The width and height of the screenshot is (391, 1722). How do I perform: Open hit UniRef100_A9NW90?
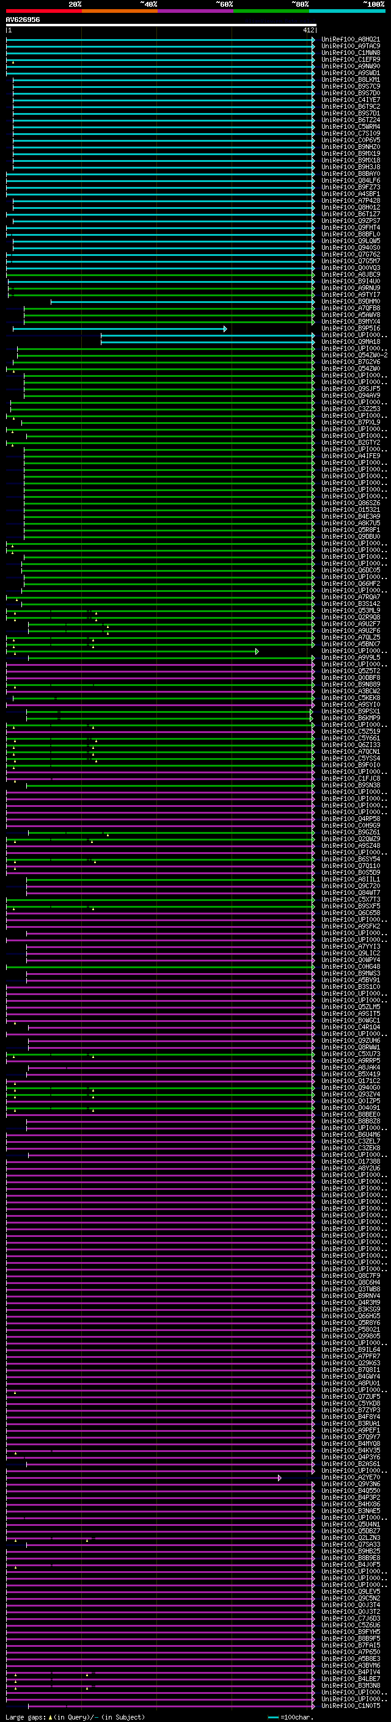351,66
